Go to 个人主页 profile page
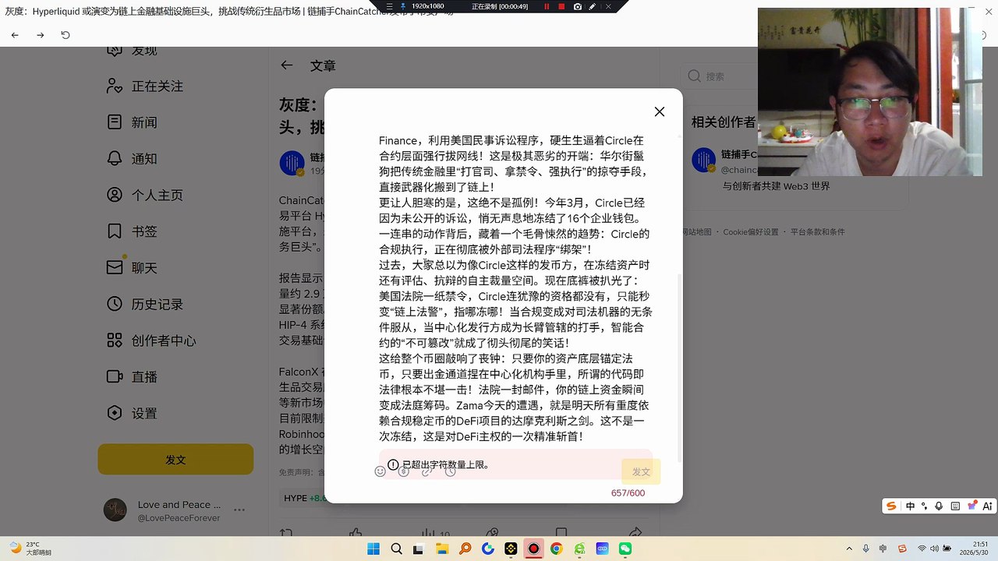Screen dimensions: 998x561 pos(145,195)
